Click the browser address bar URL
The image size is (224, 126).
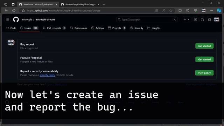tap(64, 10)
